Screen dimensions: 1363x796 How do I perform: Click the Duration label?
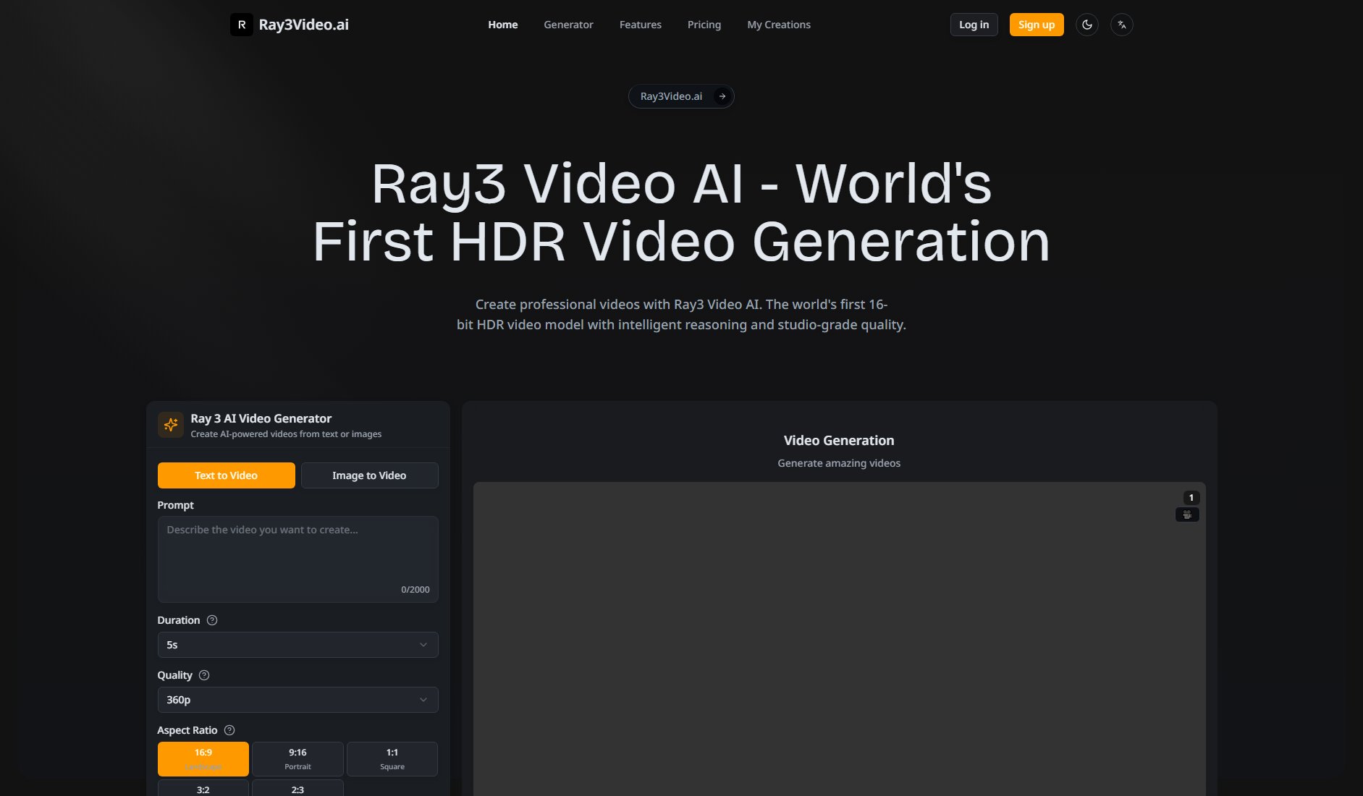179,620
